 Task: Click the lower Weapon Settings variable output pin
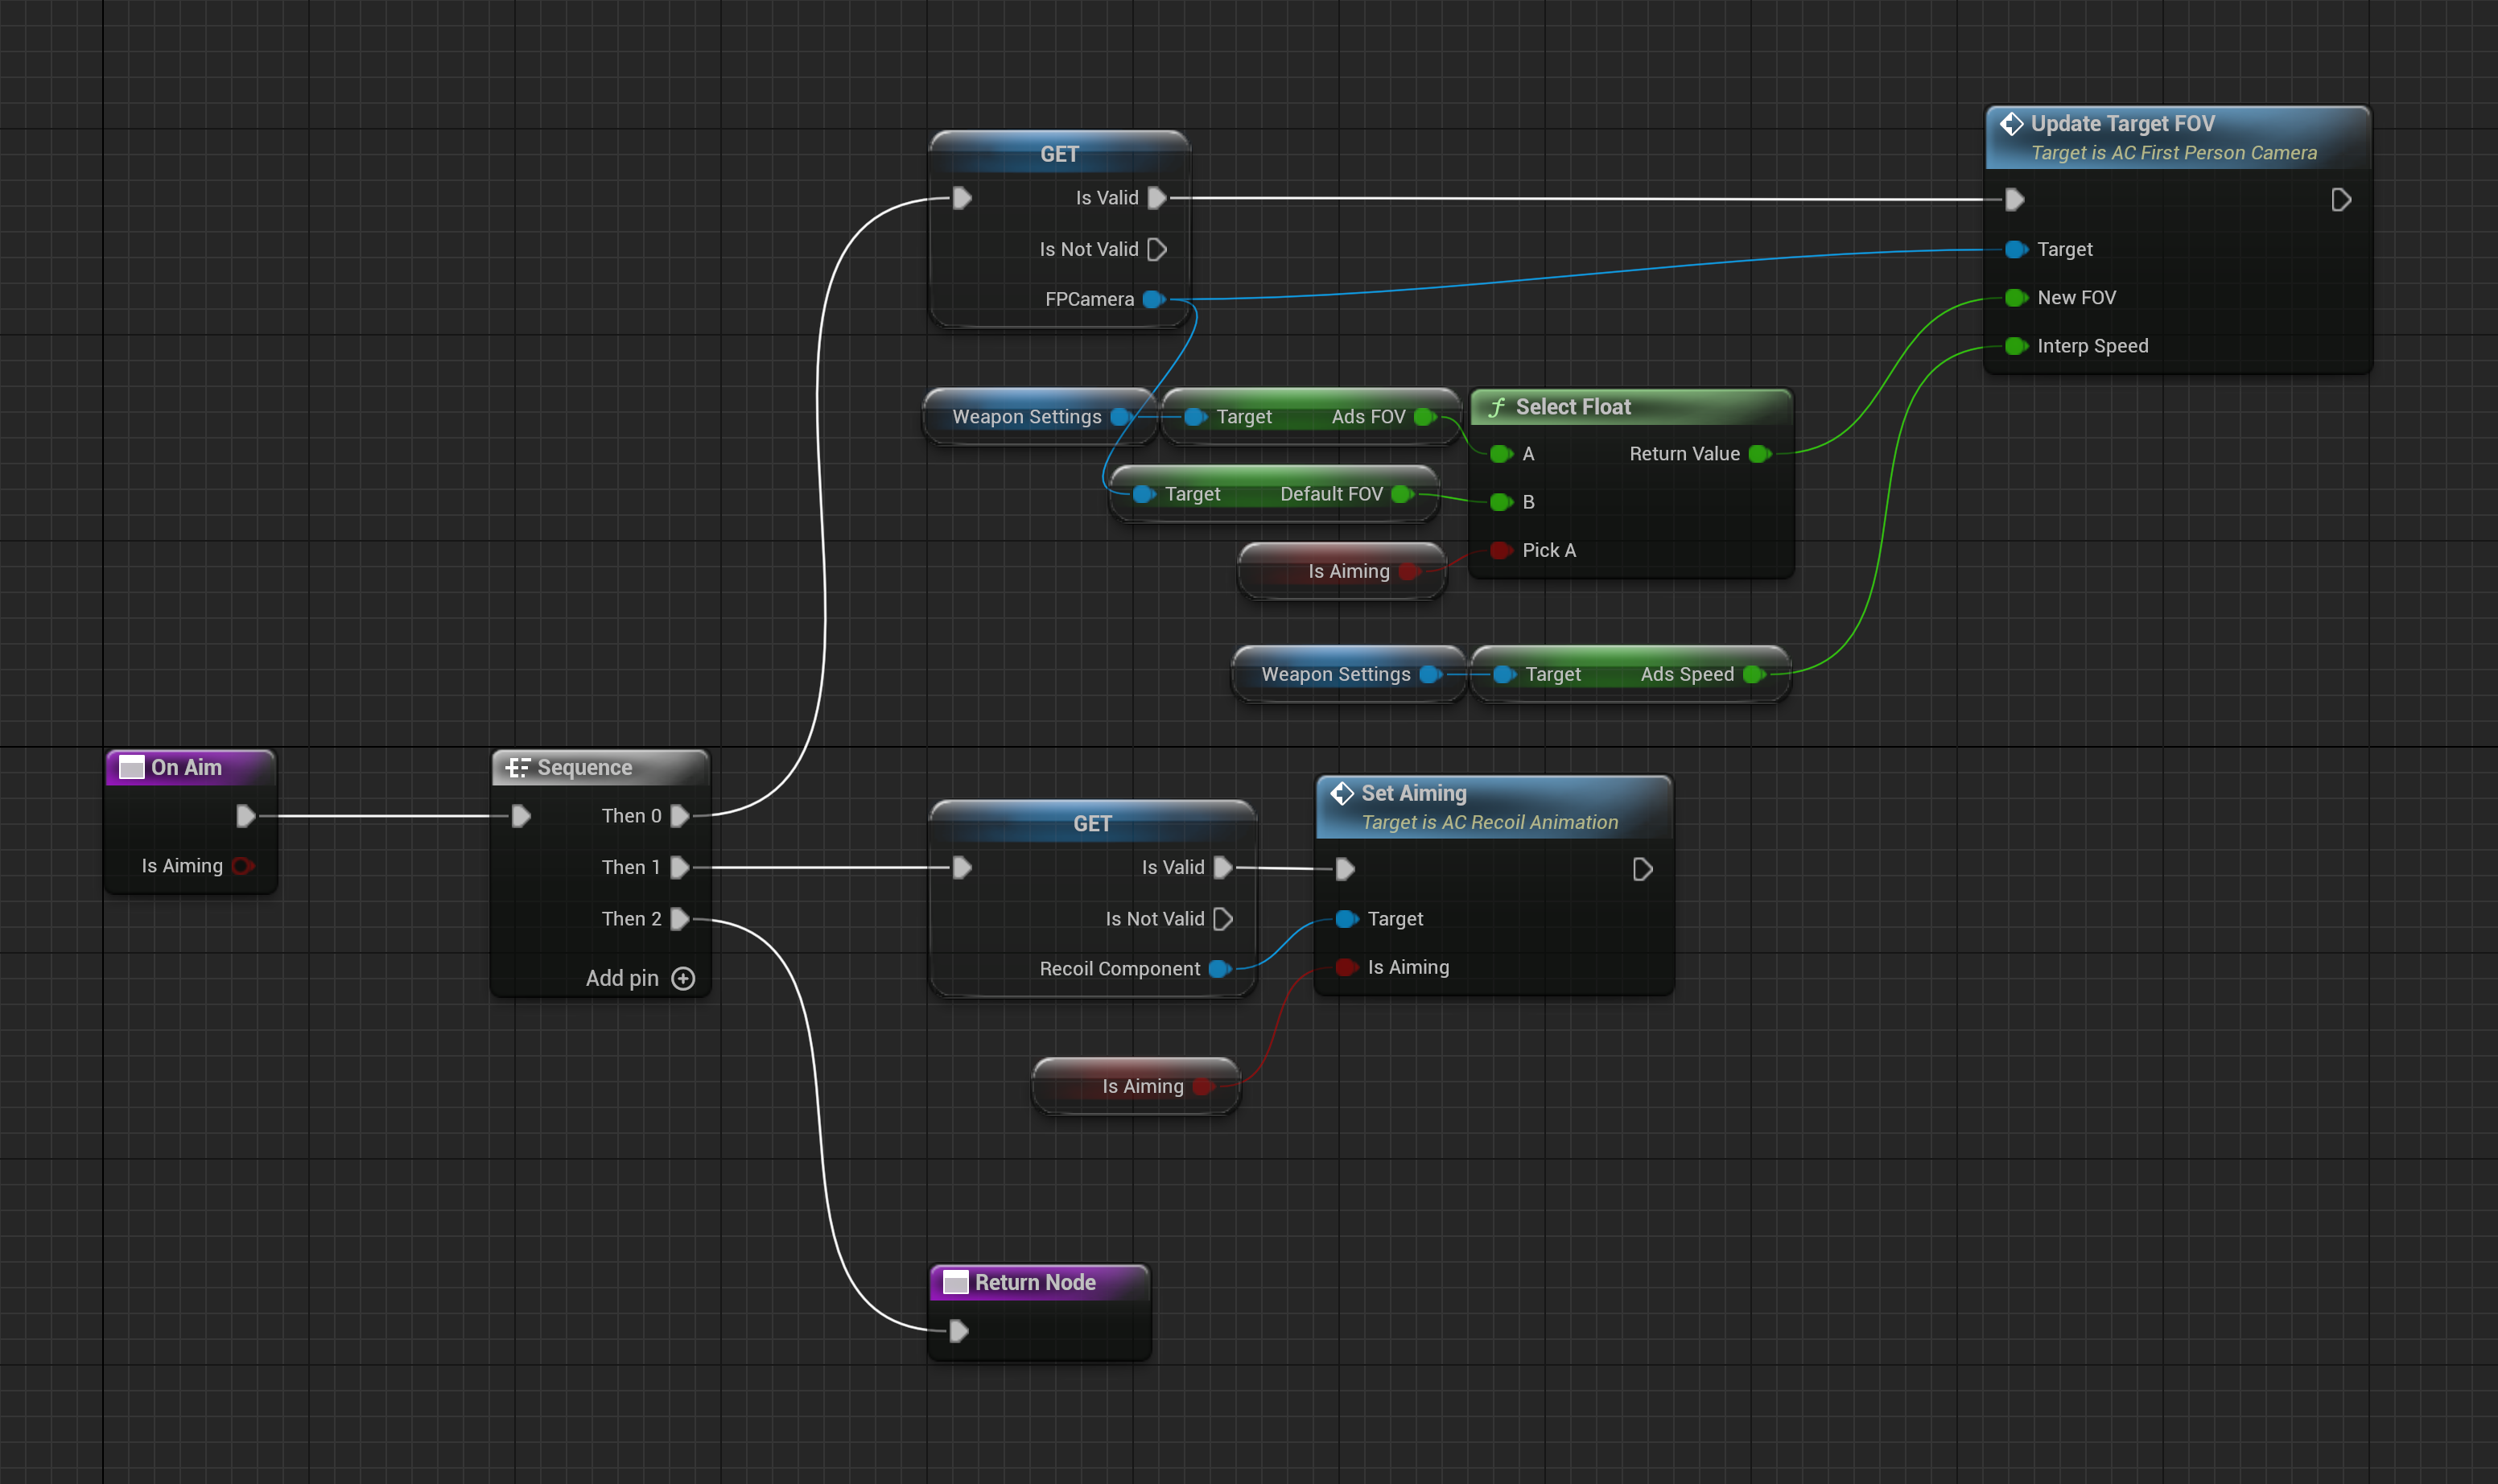pyautogui.click(x=1430, y=674)
